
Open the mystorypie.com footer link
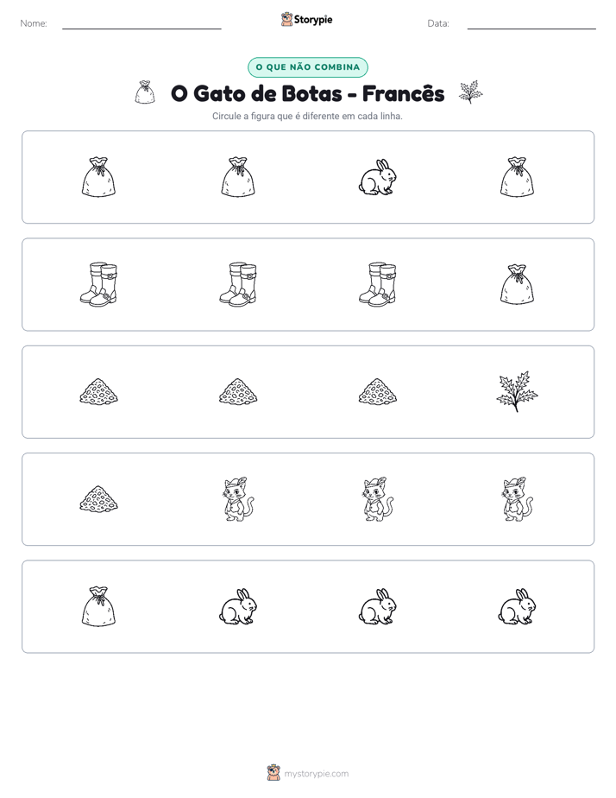308,773
